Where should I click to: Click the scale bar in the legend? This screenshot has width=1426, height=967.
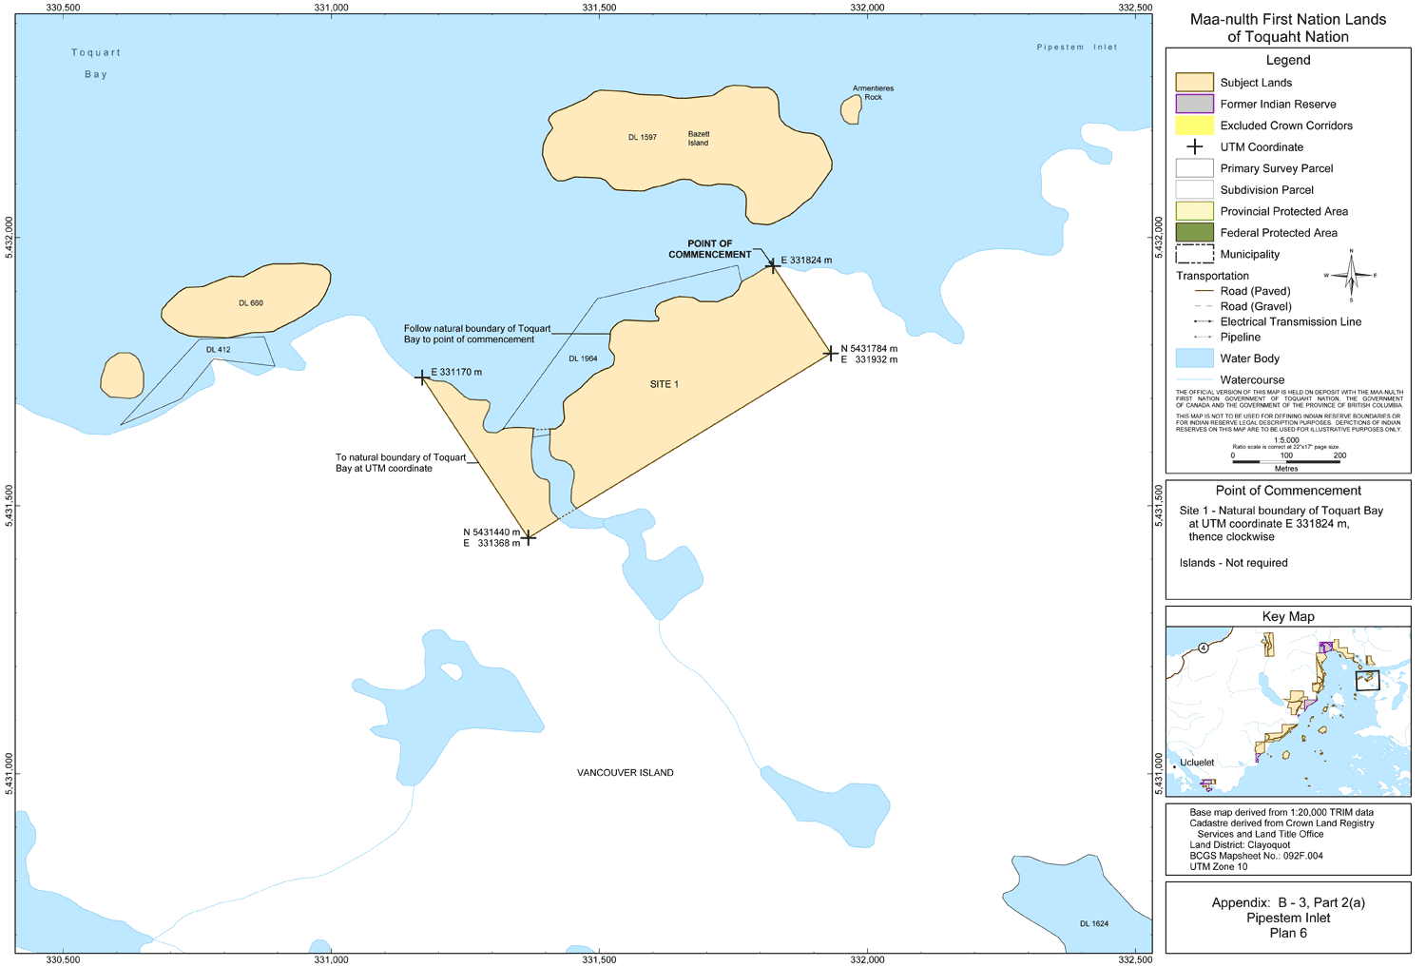(x=1285, y=461)
